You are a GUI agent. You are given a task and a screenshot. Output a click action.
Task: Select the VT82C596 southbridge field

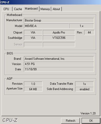click(59, 38)
